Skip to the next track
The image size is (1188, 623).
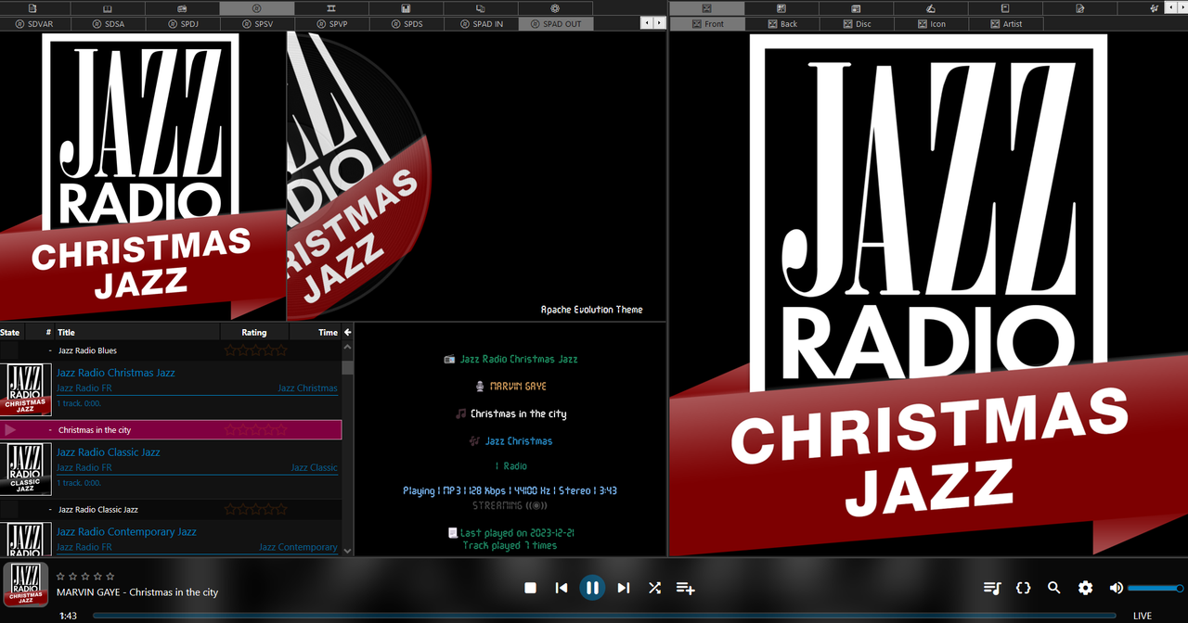pyautogui.click(x=624, y=588)
